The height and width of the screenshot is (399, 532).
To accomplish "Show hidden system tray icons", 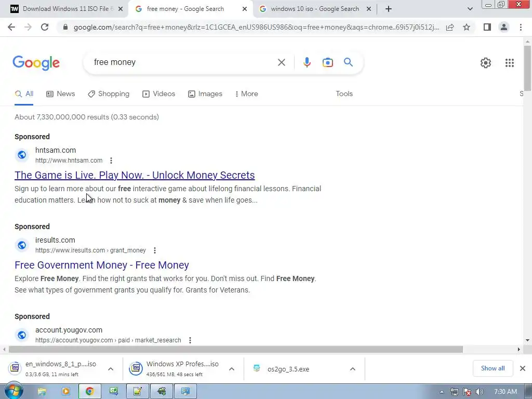I will pos(442,392).
